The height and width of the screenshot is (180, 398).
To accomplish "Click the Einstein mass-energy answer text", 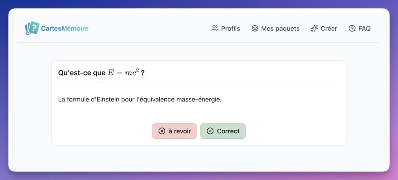I will tap(140, 100).
